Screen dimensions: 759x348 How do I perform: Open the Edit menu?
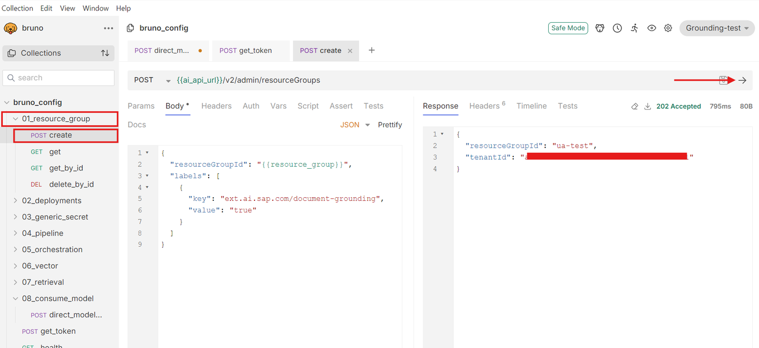46,8
